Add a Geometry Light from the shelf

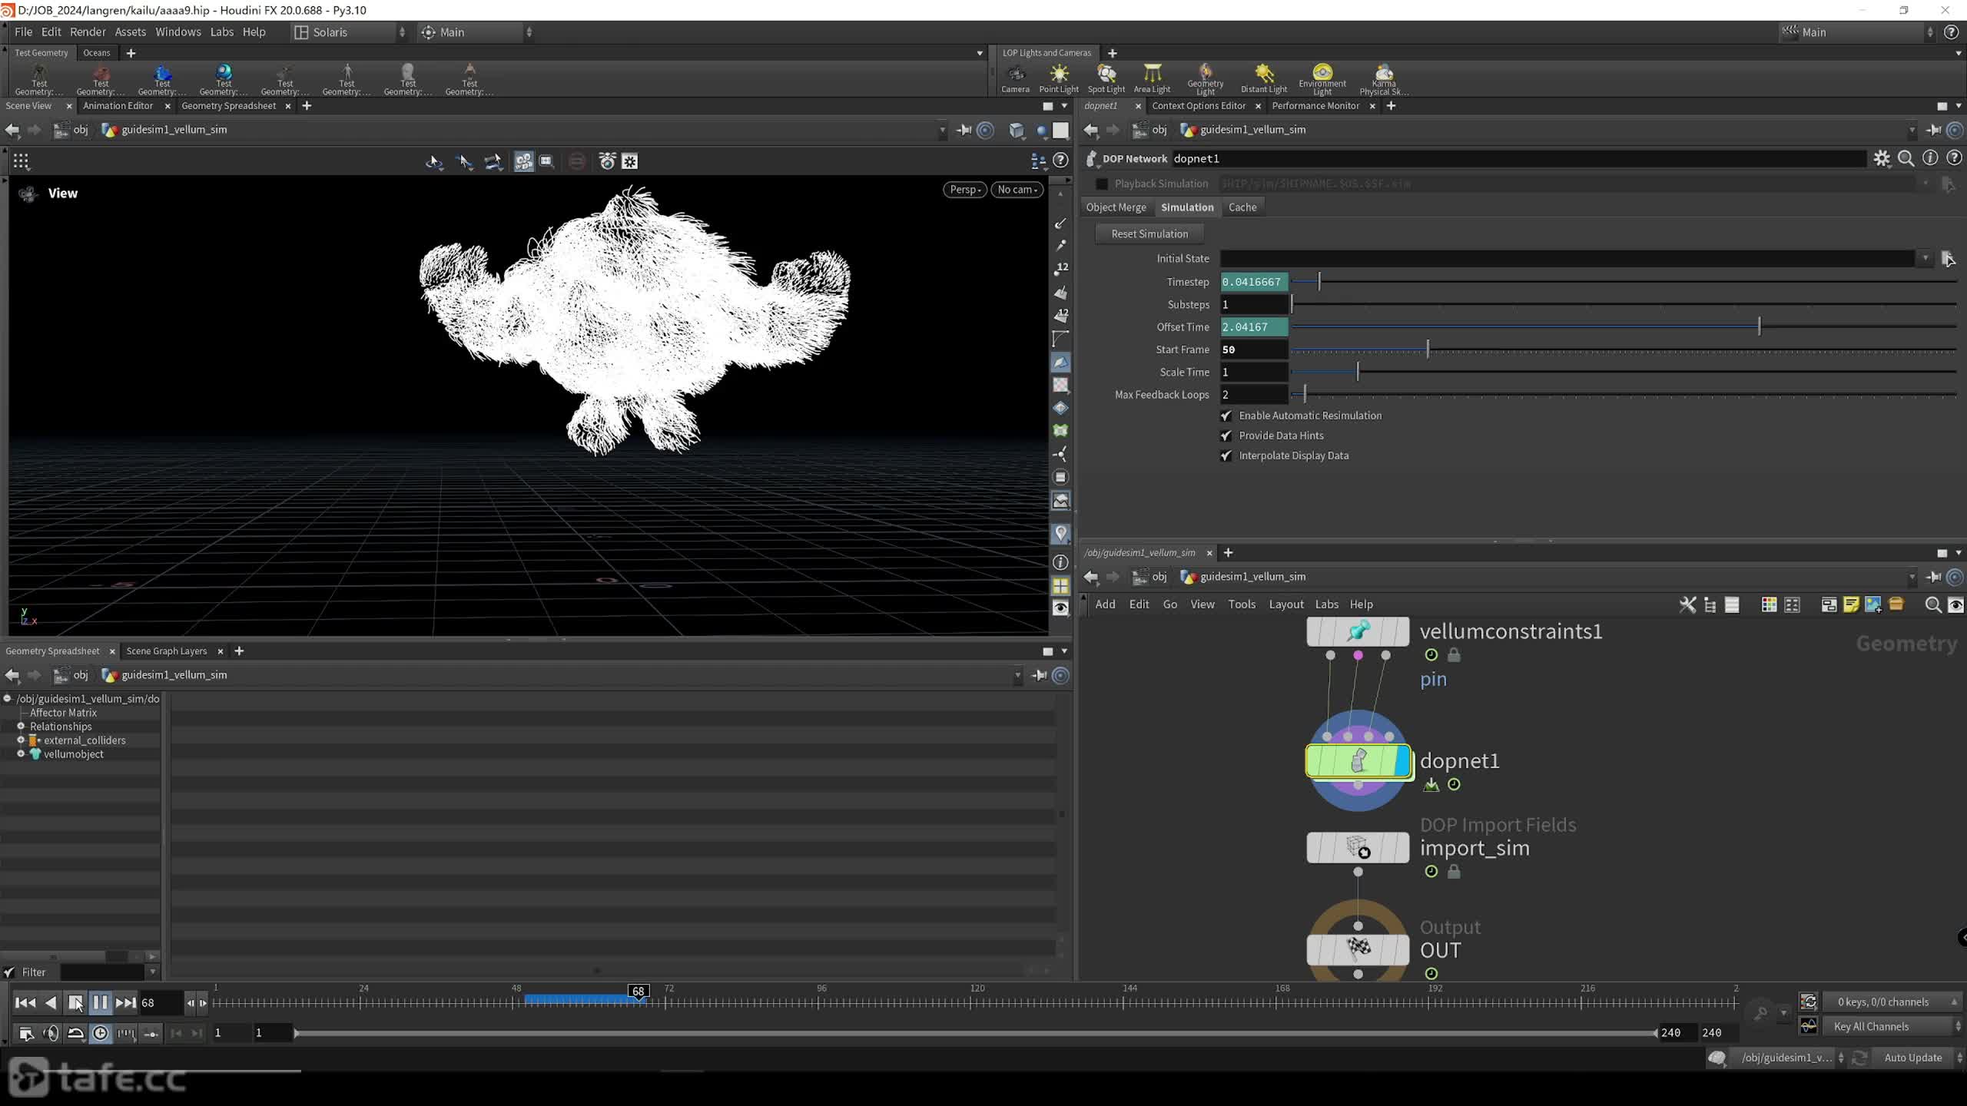pos(1205,79)
